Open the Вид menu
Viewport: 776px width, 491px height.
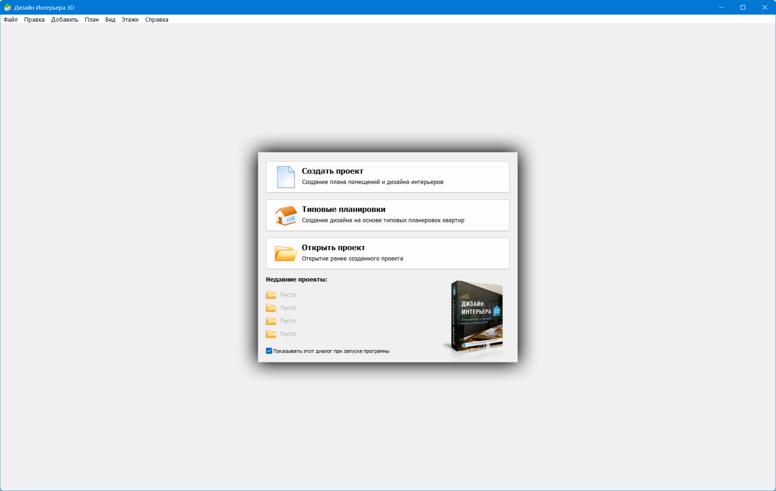pyautogui.click(x=110, y=20)
